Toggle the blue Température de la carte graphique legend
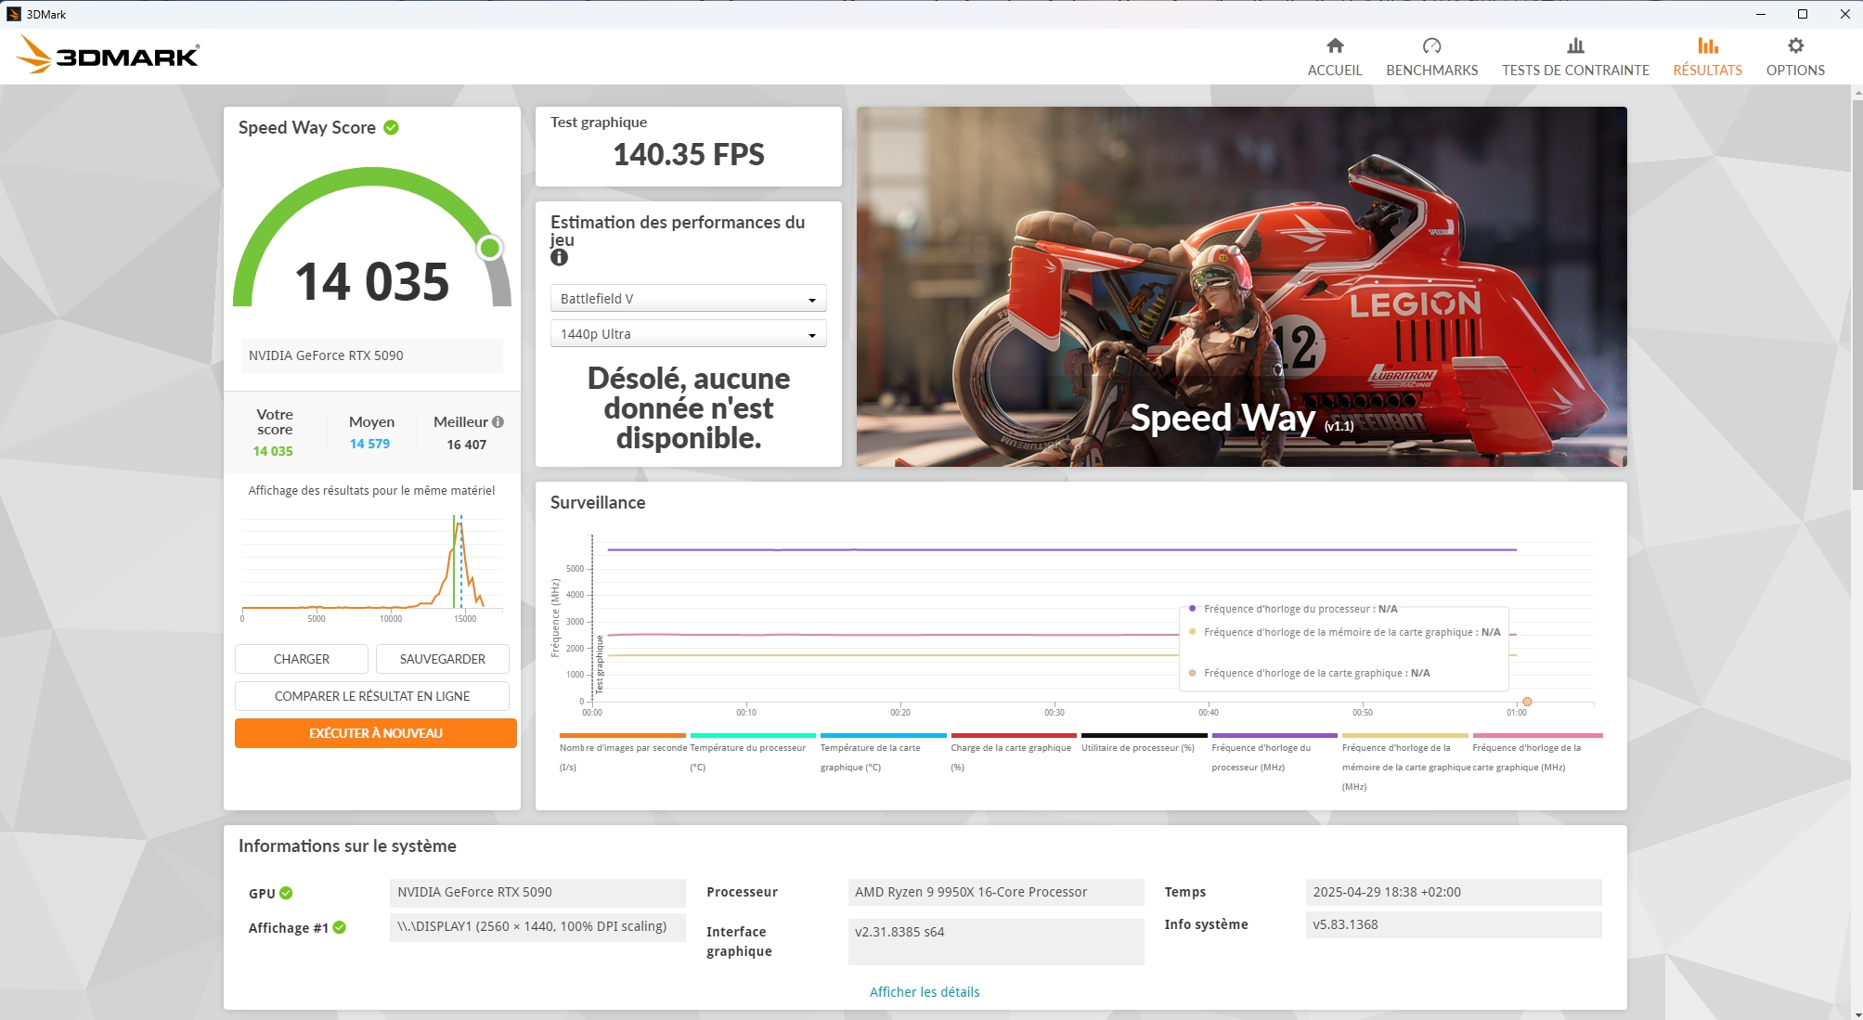The height and width of the screenshot is (1020, 1863). click(882, 751)
